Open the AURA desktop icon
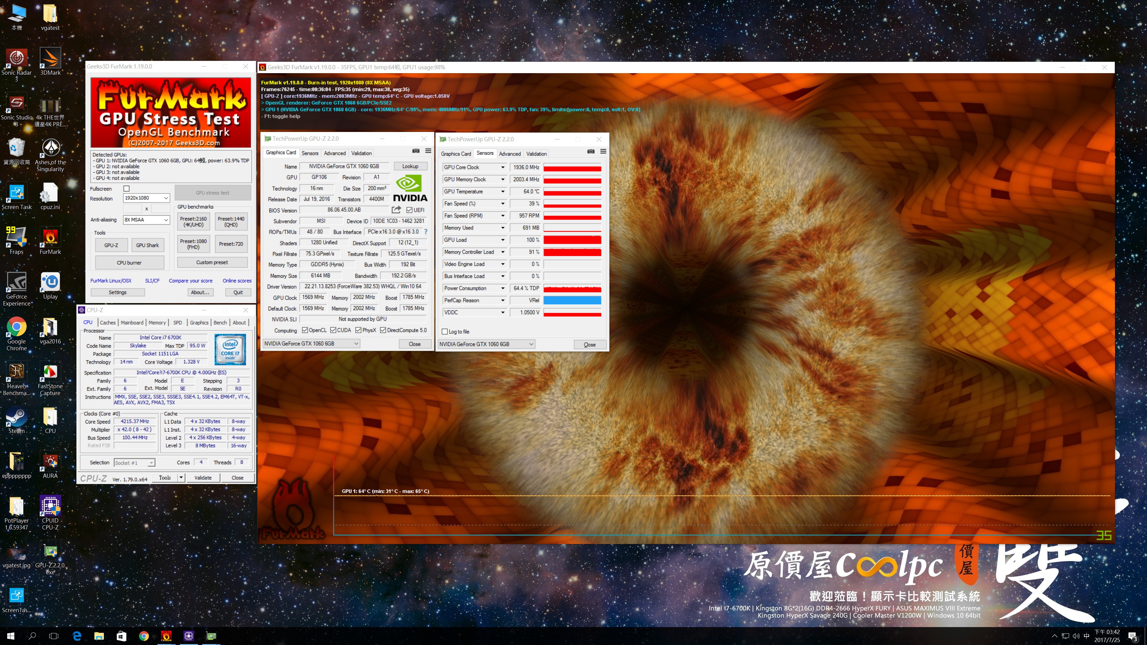Screen dimensions: 1147x645 50,465
